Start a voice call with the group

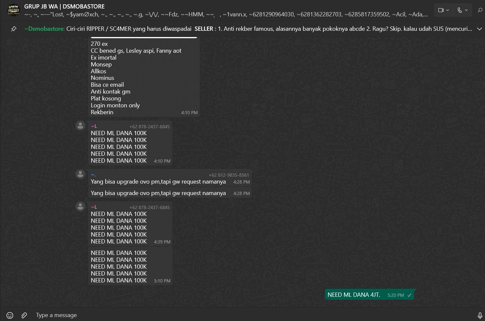point(460,10)
